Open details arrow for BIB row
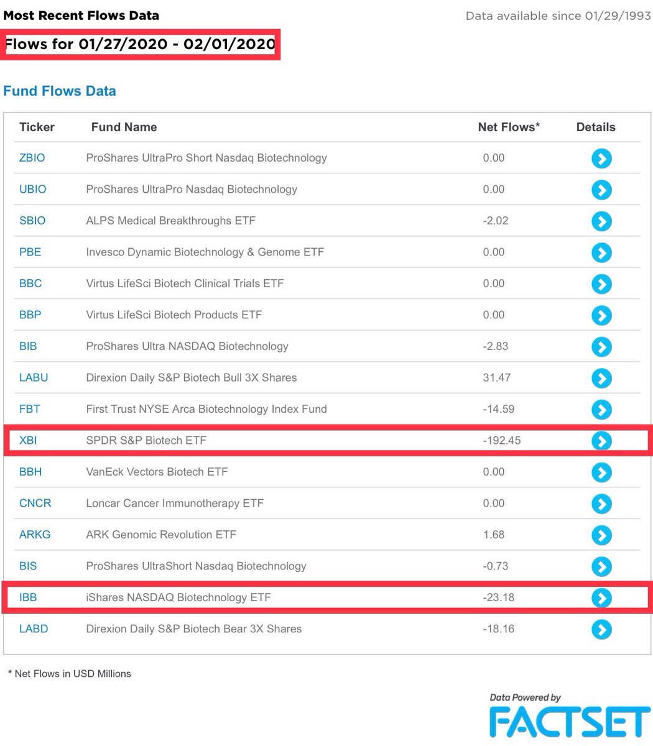653x746 pixels. 601,347
